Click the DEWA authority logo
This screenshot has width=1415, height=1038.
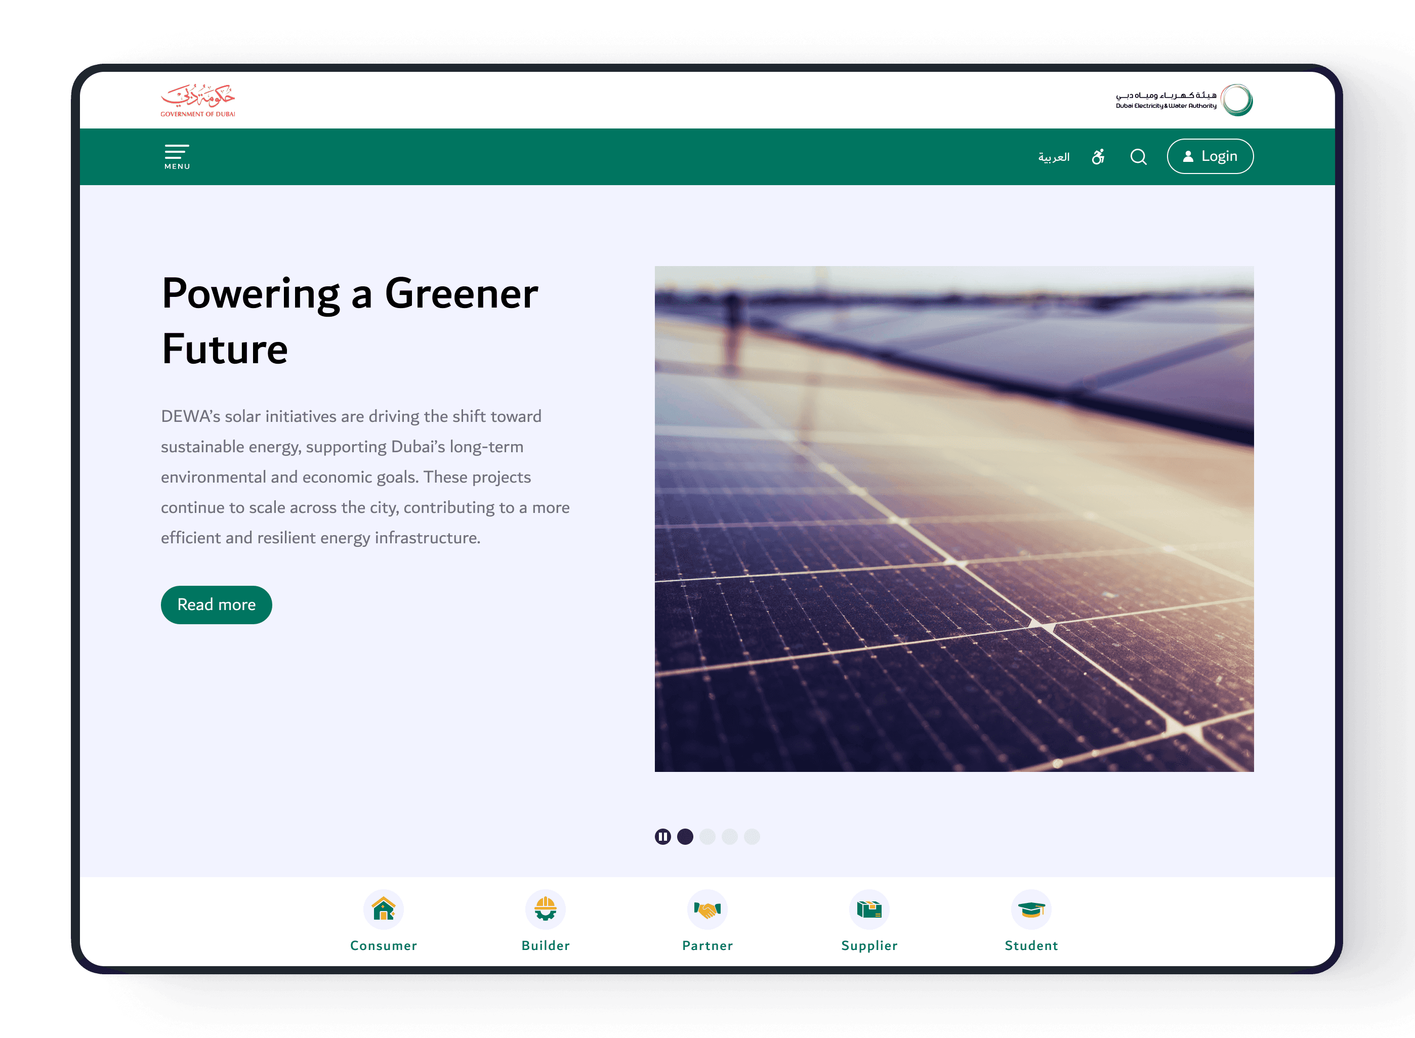1184,100
